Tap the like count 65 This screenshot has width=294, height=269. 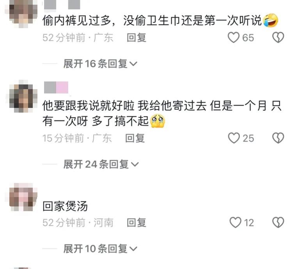tap(248, 38)
